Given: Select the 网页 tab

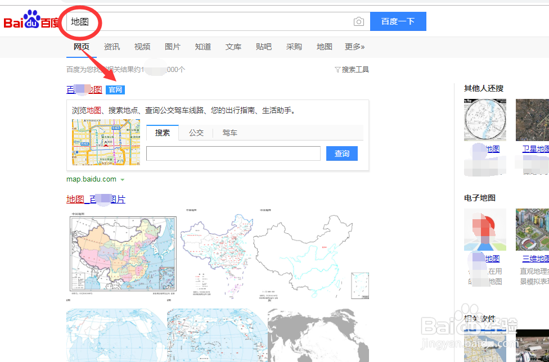Looking at the screenshot, I should [x=81, y=47].
